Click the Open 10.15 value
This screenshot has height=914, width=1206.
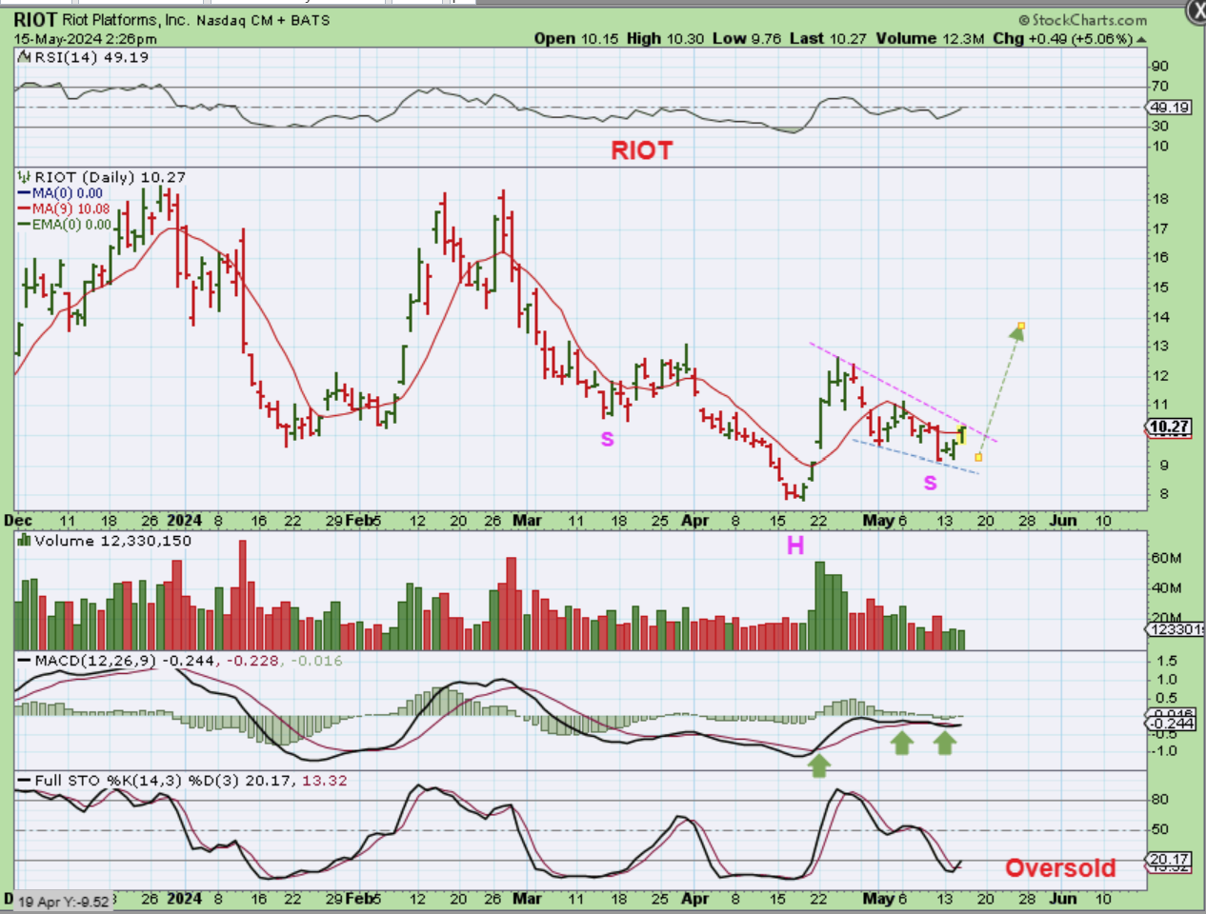click(576, 38)
